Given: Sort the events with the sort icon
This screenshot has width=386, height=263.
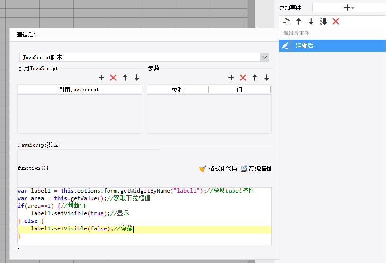Looking at the screenshot, I should 323,21.
